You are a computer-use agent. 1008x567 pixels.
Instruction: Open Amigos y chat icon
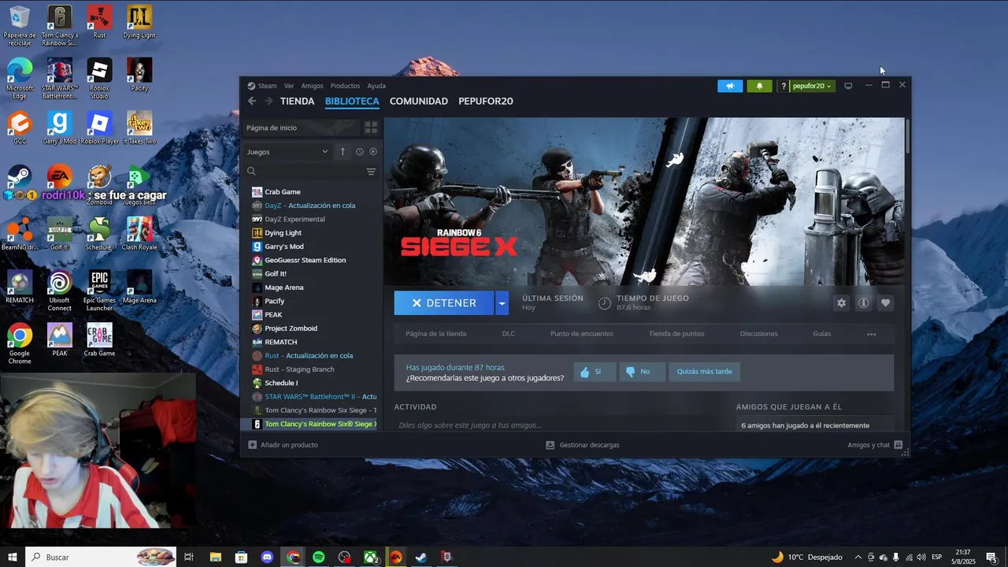coord(898,445)
